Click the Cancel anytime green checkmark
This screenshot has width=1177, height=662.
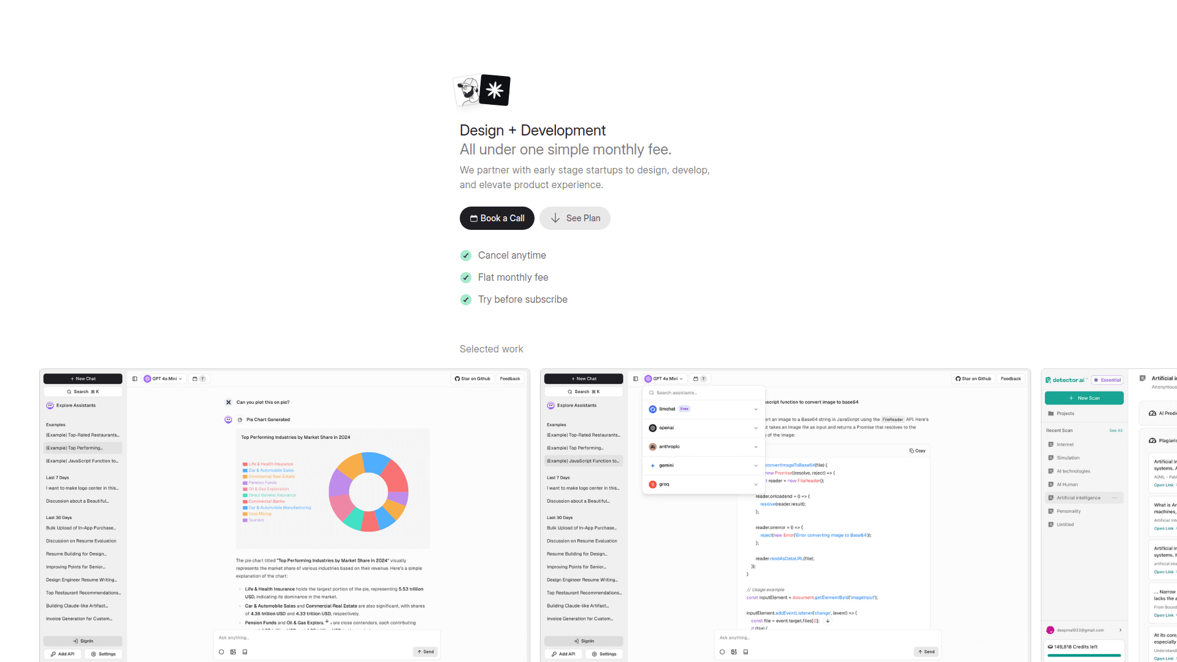click(466, 256)
